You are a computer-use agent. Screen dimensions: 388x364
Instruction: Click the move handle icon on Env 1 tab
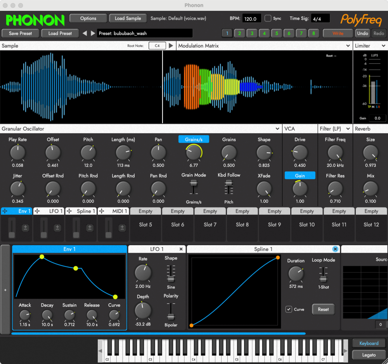pyautogui.click(x=5, y=211)
